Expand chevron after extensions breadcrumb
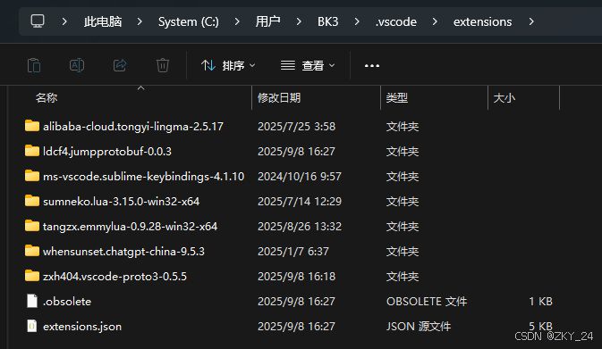Screen dimensions: 602x349 click(531, 21)
